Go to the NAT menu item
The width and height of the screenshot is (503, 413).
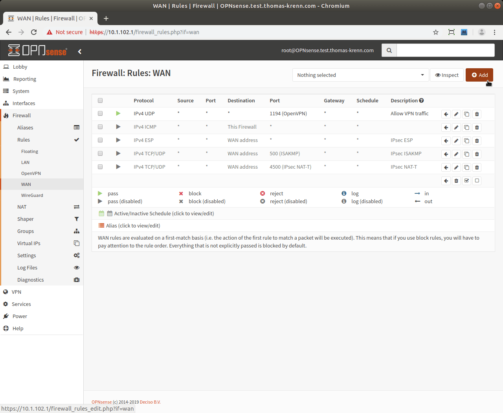[x=22, y=207]
